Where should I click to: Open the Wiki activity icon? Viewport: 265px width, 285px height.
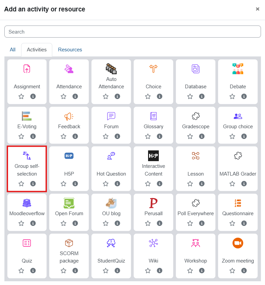(153, 243)
